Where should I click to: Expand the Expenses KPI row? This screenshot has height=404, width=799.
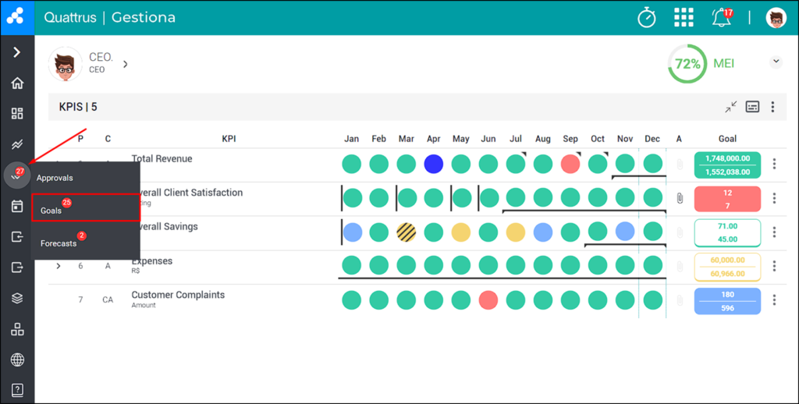click(x=59, y=266)
